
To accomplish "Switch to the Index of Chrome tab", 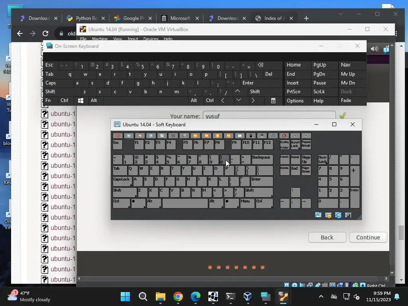I will [x=274, y=18].
